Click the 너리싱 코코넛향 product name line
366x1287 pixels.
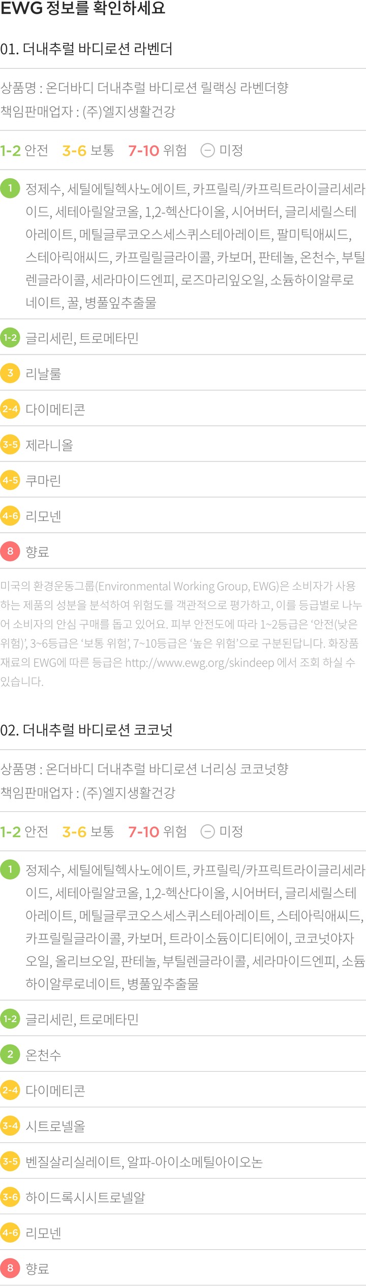(144, 769)
